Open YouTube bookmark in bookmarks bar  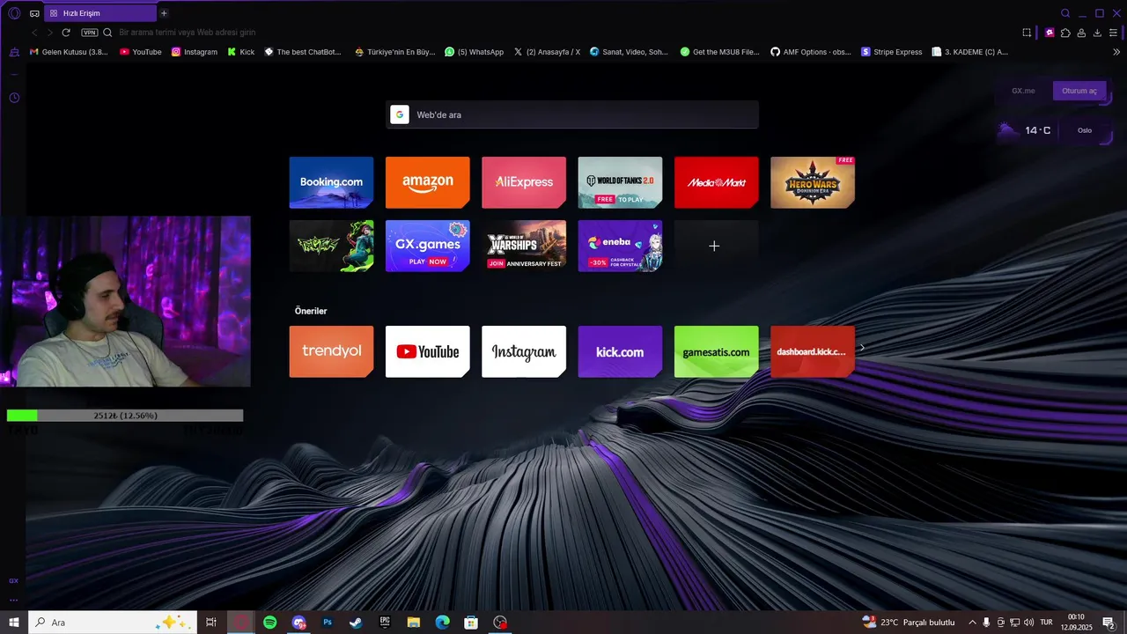pyautogui.click(x=141, y=52)
